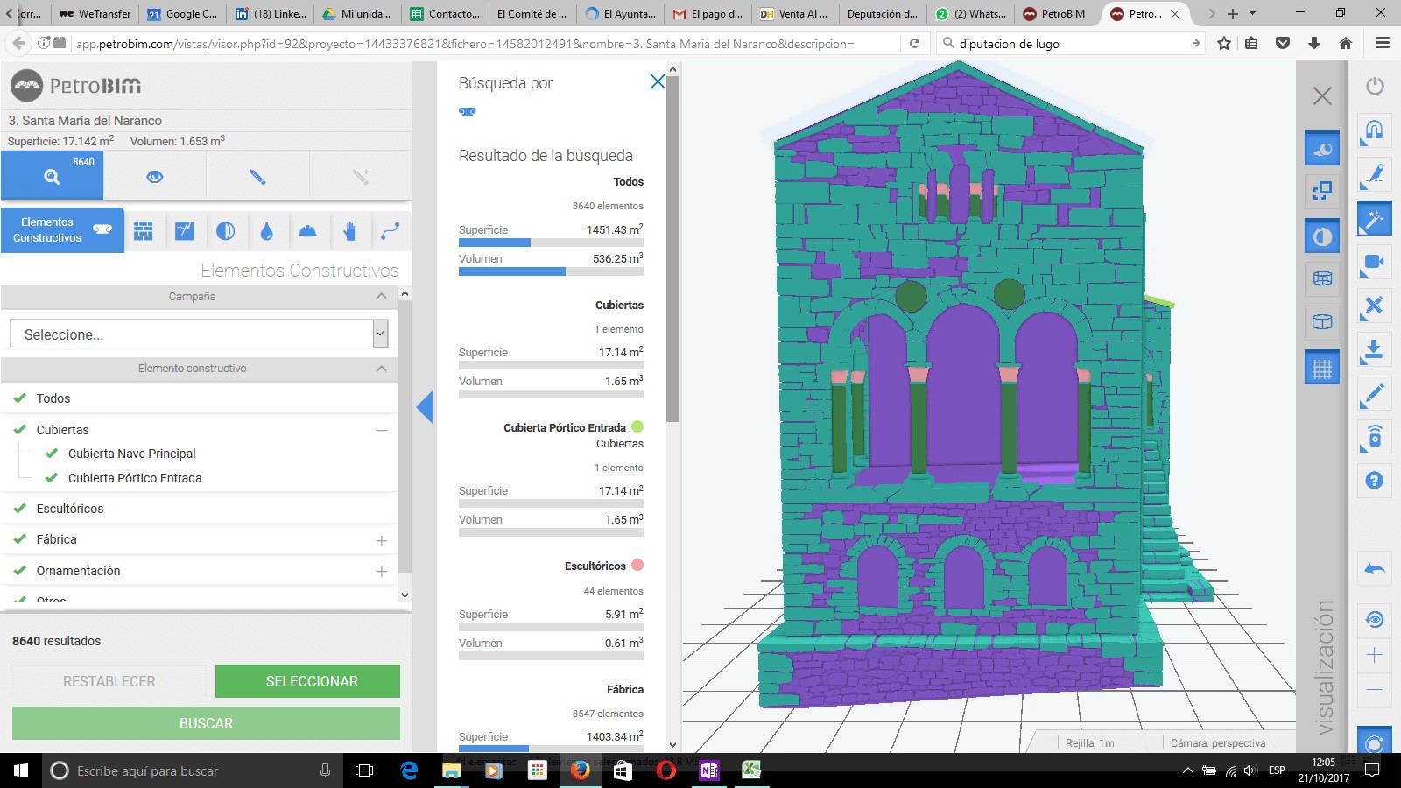The height and width of the screenshot is (788, 1401).
Task: Open the hard hat filter tab
Action: [307, 231]
